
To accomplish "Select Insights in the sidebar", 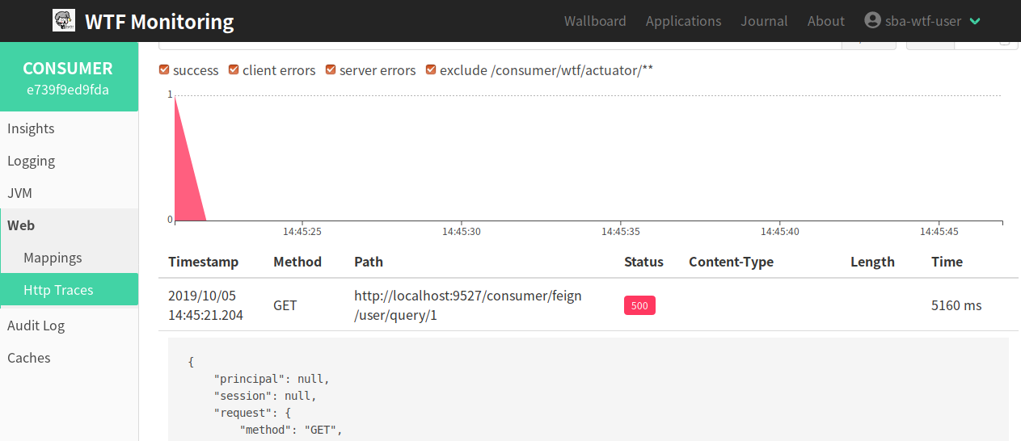I will (x=31, y=128).
